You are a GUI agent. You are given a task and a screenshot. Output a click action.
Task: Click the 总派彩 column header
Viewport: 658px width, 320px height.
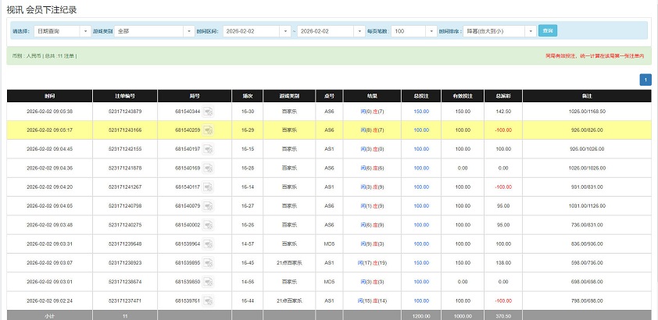[493, 96]
